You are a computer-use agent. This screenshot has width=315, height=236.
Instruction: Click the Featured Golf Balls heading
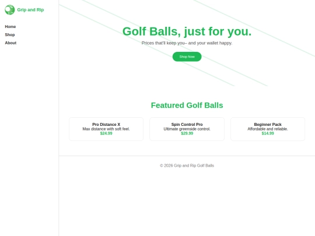click(x=187, y=105)
